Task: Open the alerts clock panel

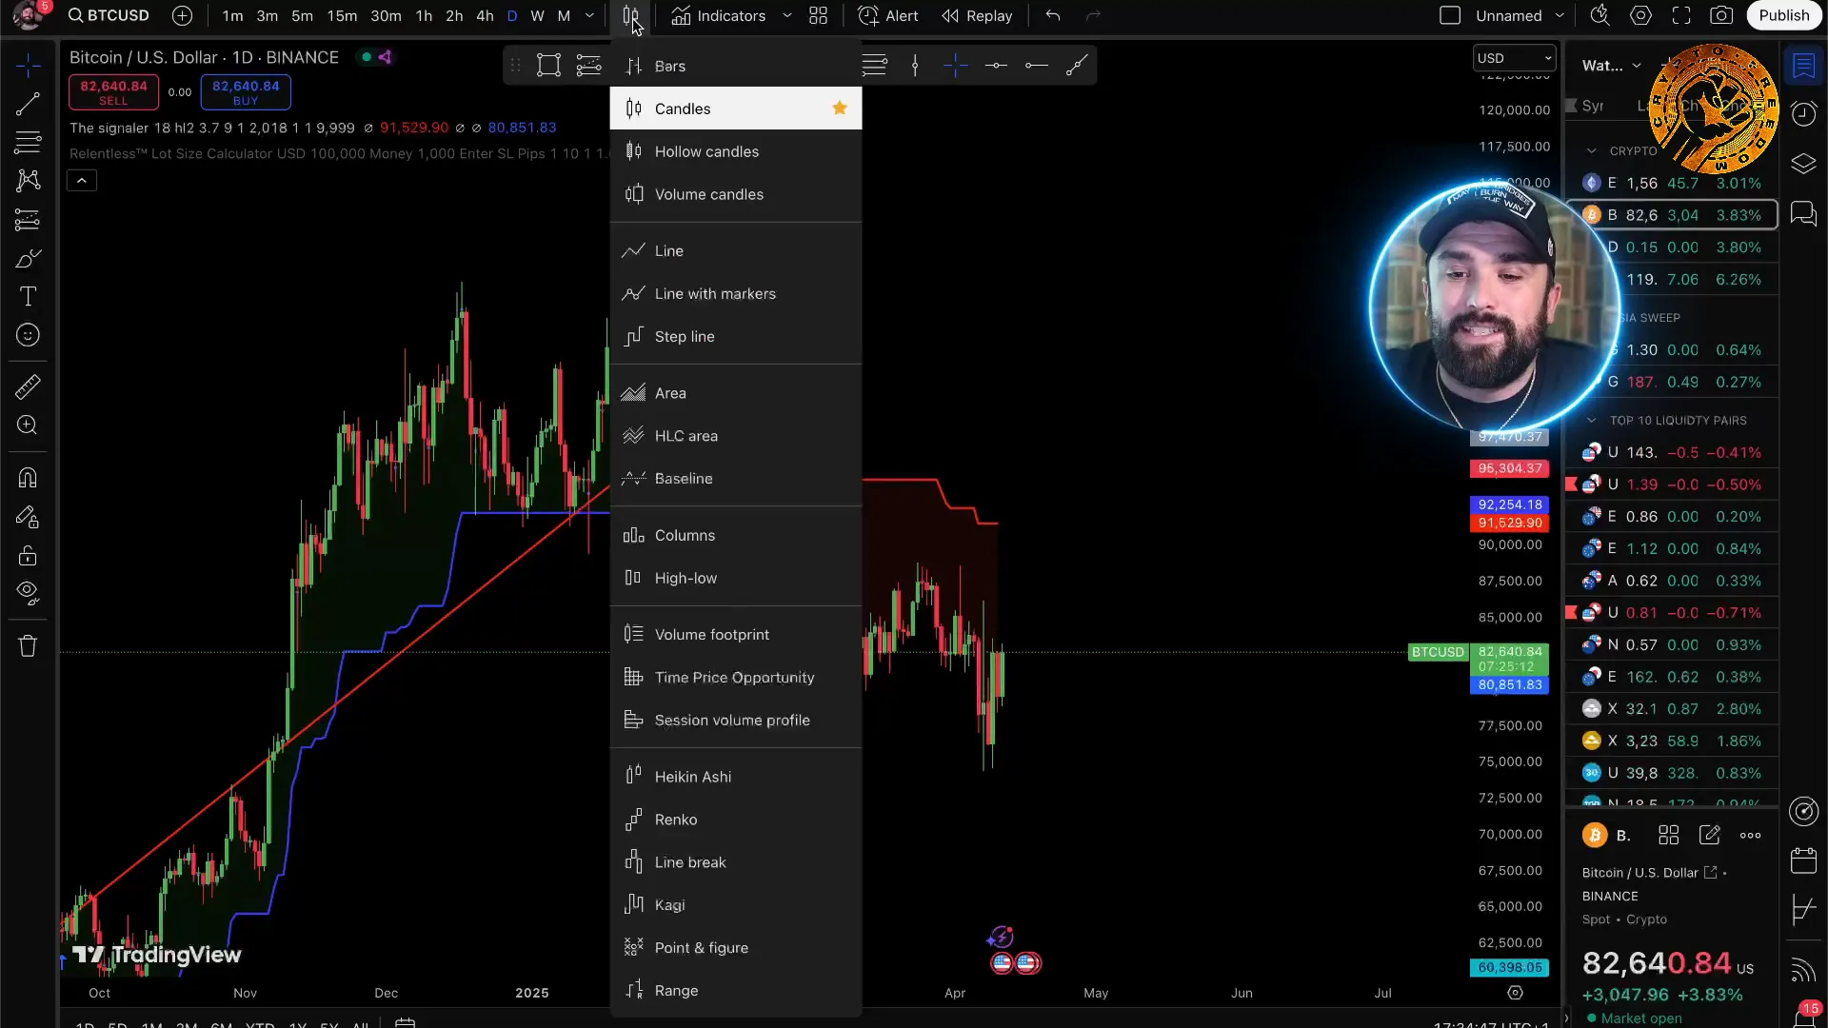Action: (x=1803, y=114)
